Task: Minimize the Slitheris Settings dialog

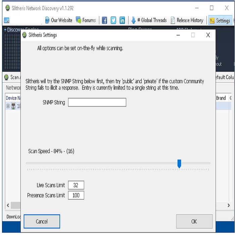Action: pyautogui.click(x=178, y=35)
